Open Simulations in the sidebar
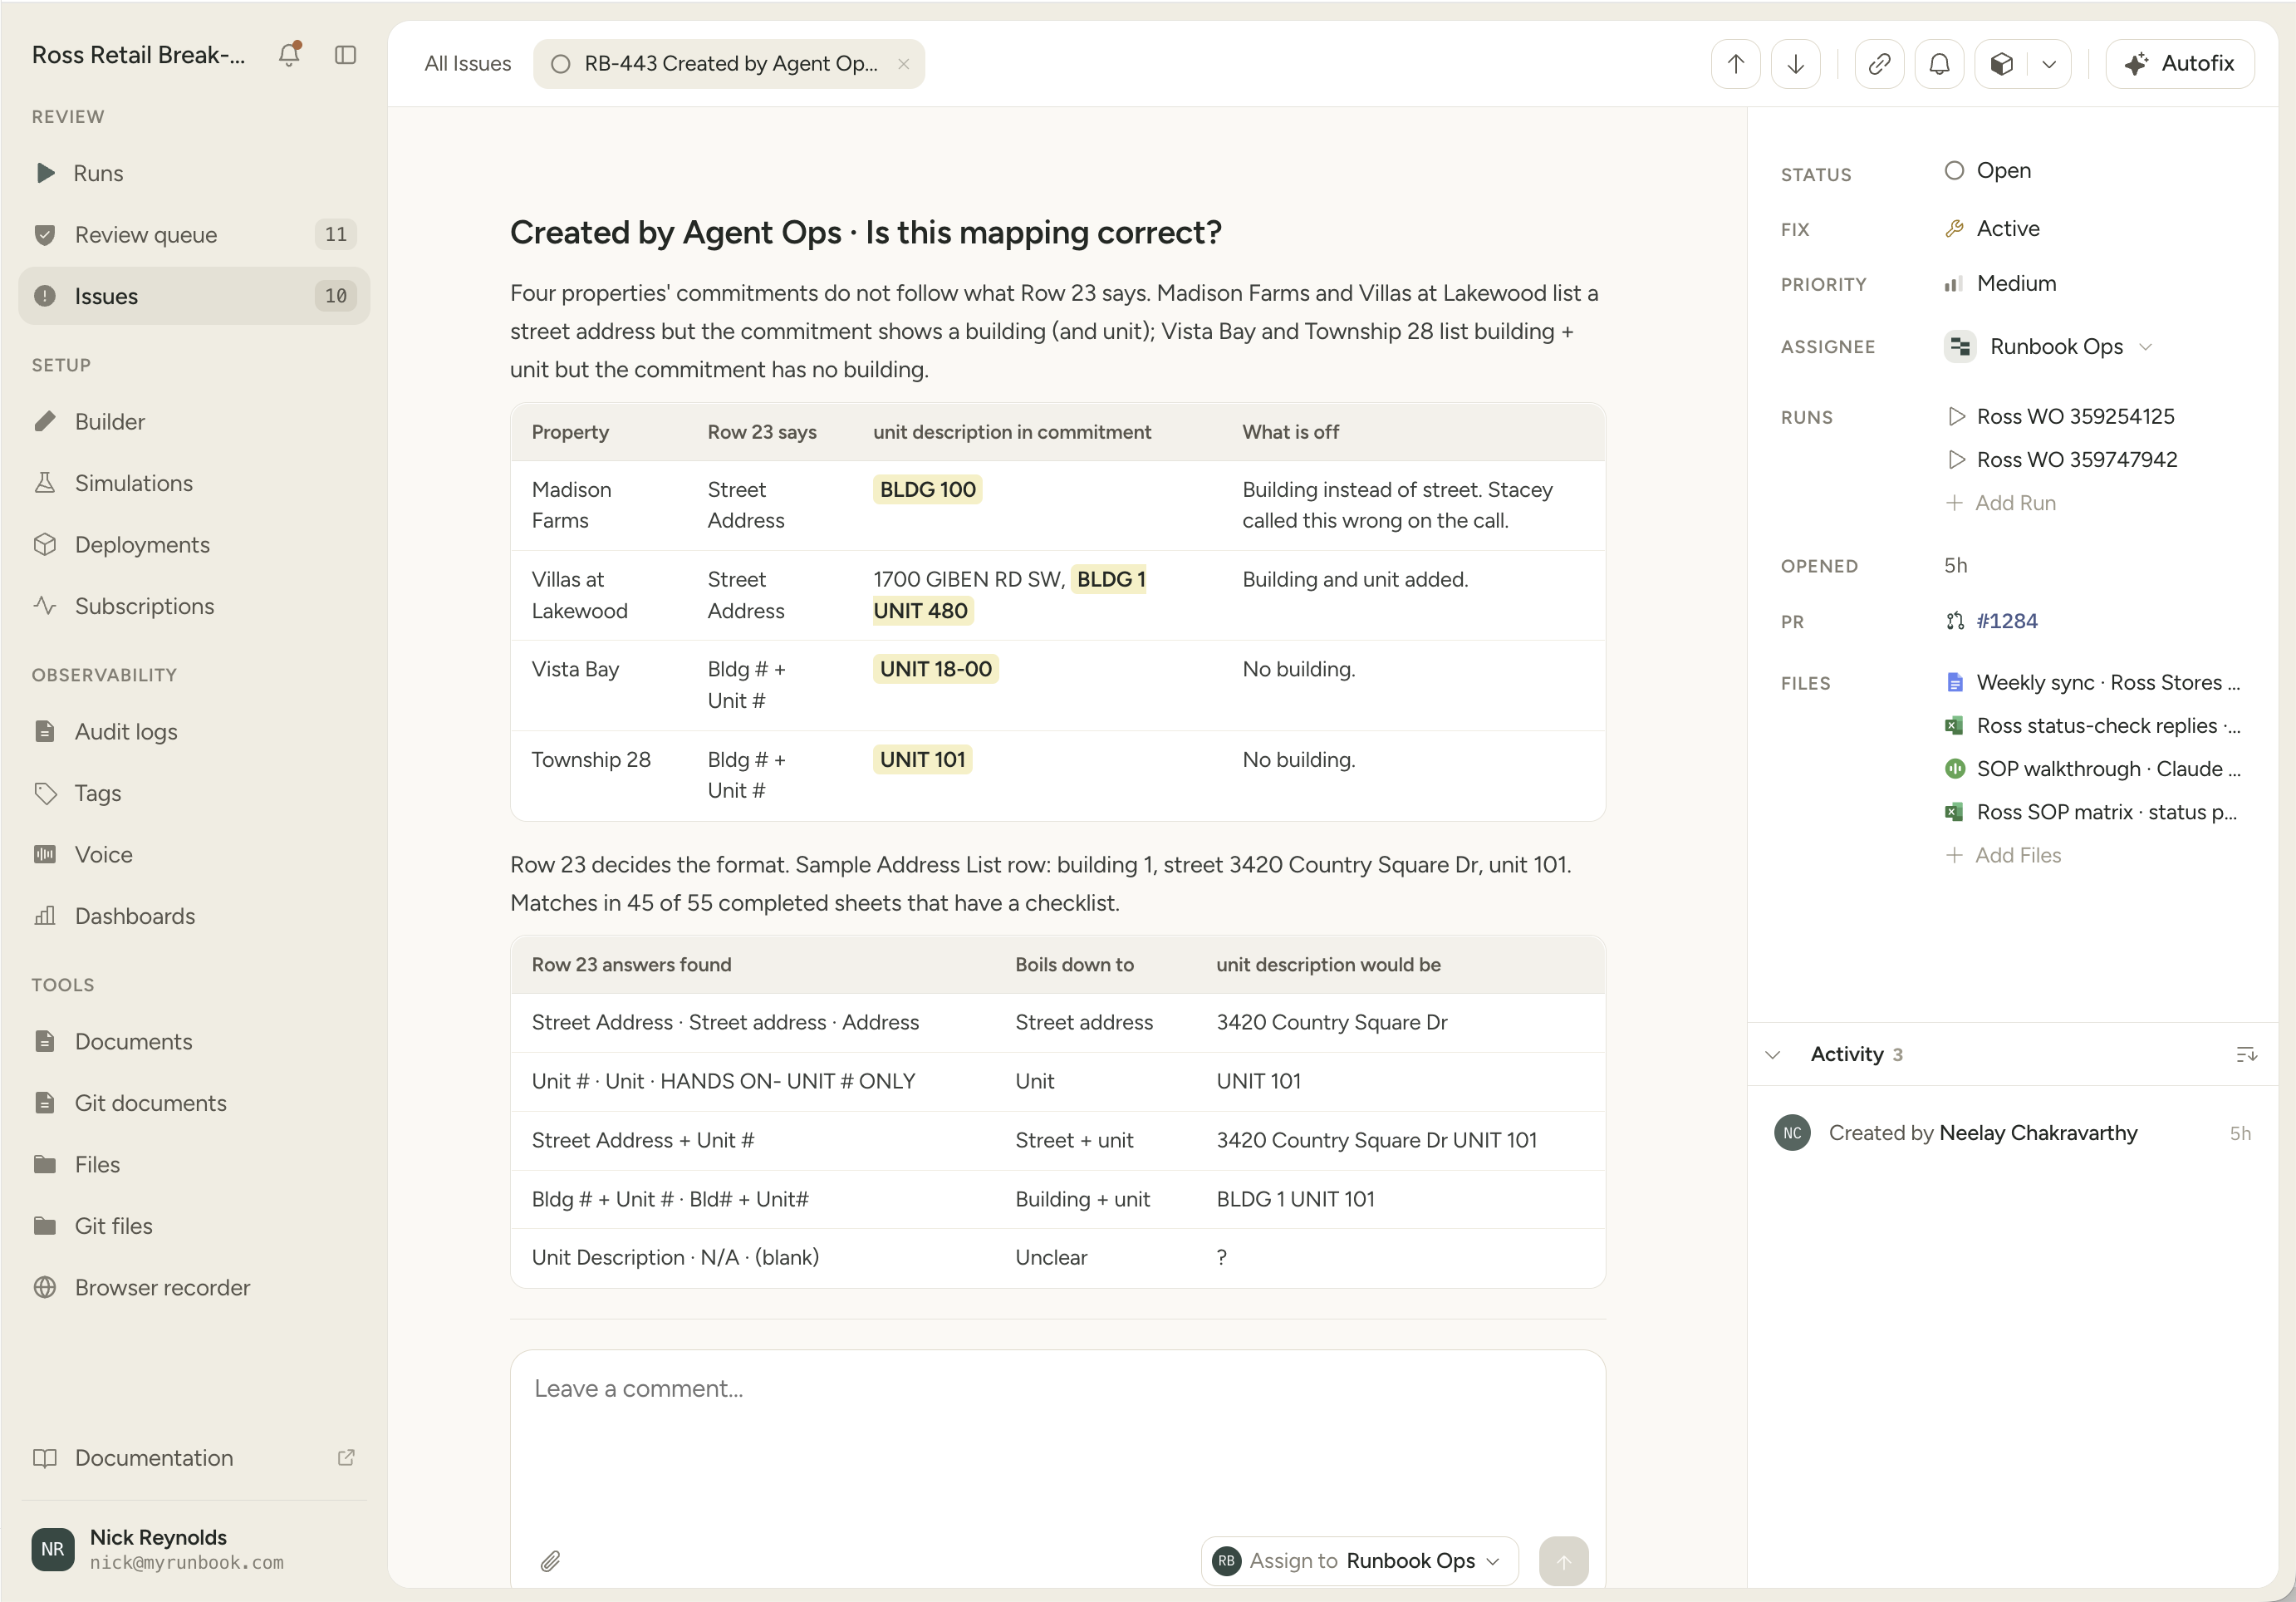The height and width of the screenshot is (1602, 2296). point(194,483)
